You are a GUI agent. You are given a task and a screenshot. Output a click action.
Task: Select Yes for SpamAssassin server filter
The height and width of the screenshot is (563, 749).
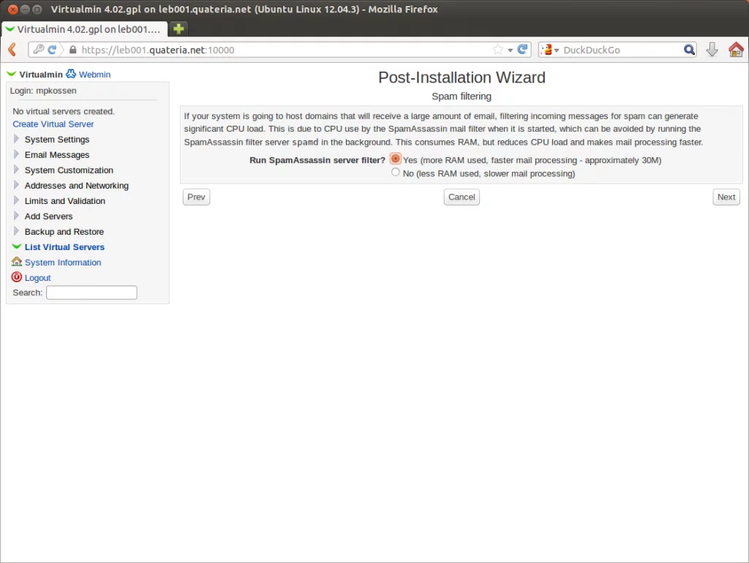pyautogui.click(x=396, y=159)
